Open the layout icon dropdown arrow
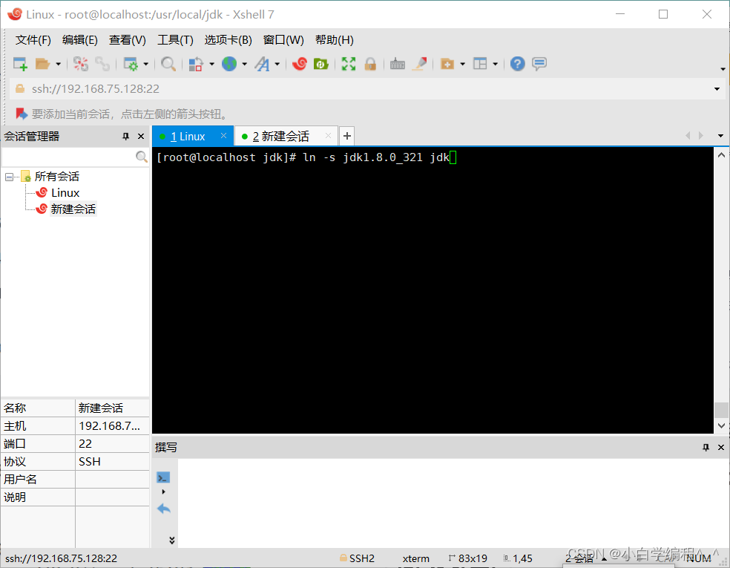 [x=495, y=64]
